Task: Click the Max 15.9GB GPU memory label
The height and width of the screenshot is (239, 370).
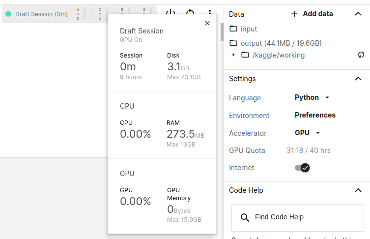Action: (184, 220)
